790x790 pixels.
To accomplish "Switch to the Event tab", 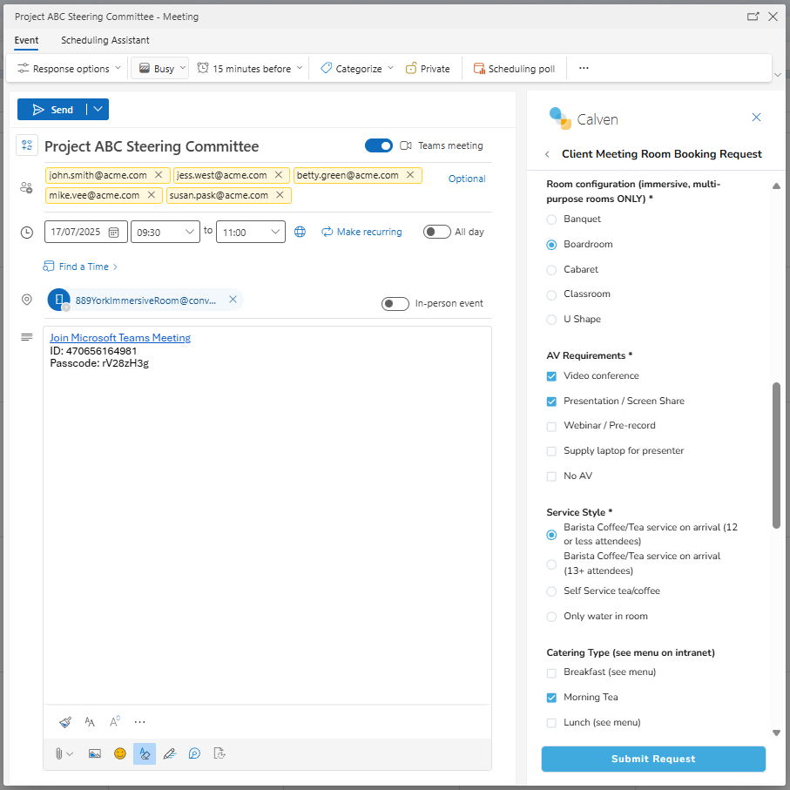I will [x=26, y=40].
